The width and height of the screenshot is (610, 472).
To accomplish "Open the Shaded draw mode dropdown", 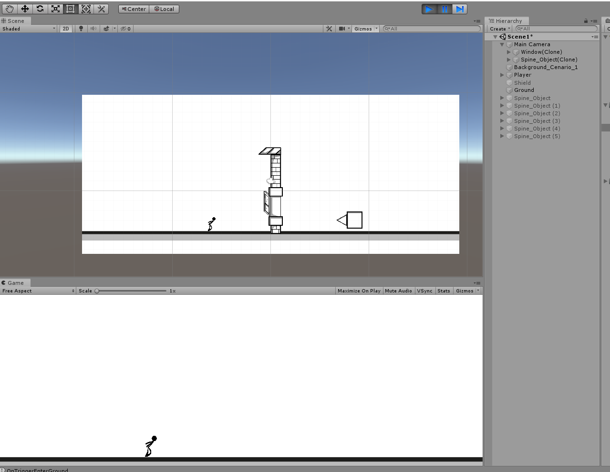I will click(29, 29).
